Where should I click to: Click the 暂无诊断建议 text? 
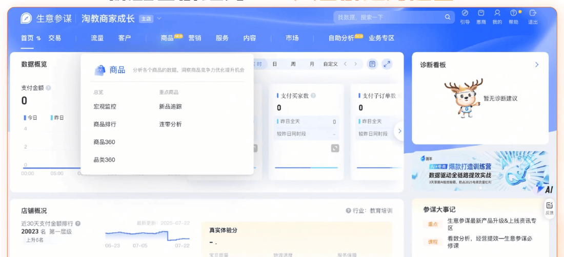[x=500, y=98]
